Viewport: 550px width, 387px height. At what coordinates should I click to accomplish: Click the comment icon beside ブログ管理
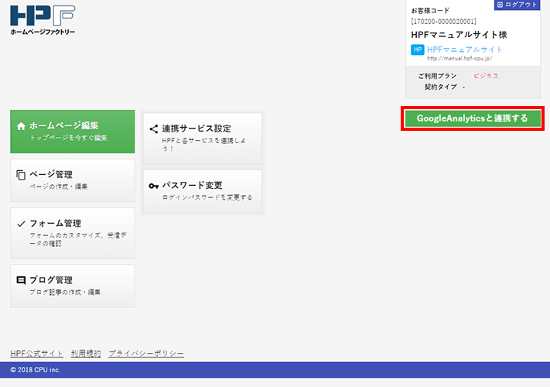[x=21, y=280]
